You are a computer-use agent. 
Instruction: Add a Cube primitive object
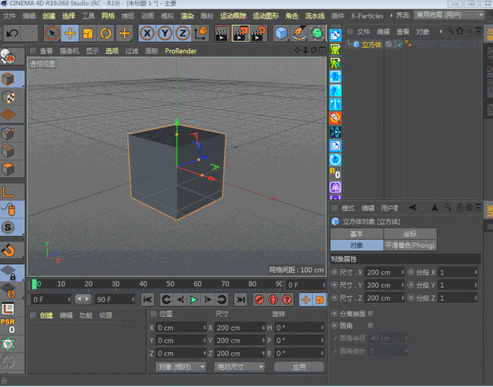click(x=281, y=33)
